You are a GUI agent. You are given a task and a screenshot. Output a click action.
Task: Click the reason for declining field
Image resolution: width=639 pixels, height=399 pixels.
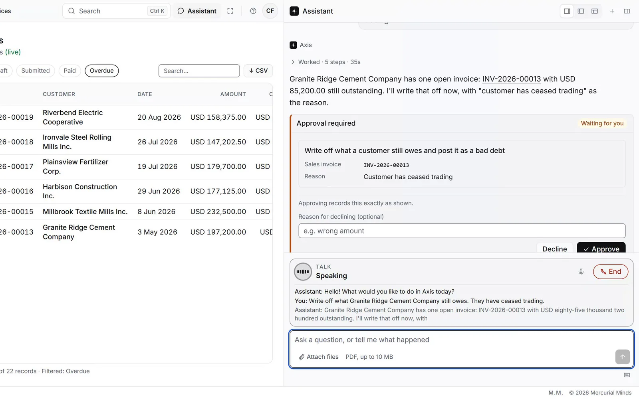(x=462, y=231)
